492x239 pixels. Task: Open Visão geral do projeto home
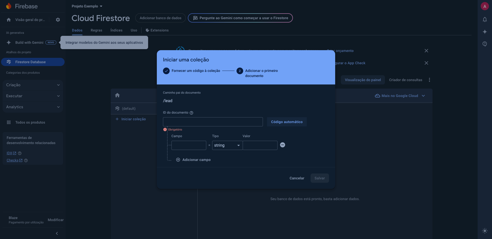(x=26, y=20)
